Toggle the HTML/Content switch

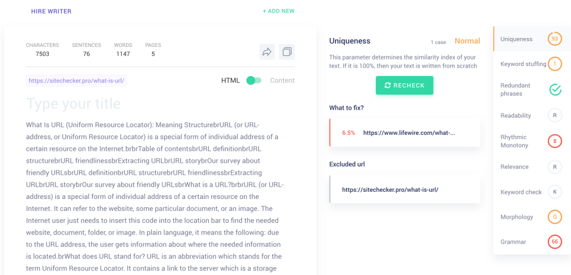point(254,80)
